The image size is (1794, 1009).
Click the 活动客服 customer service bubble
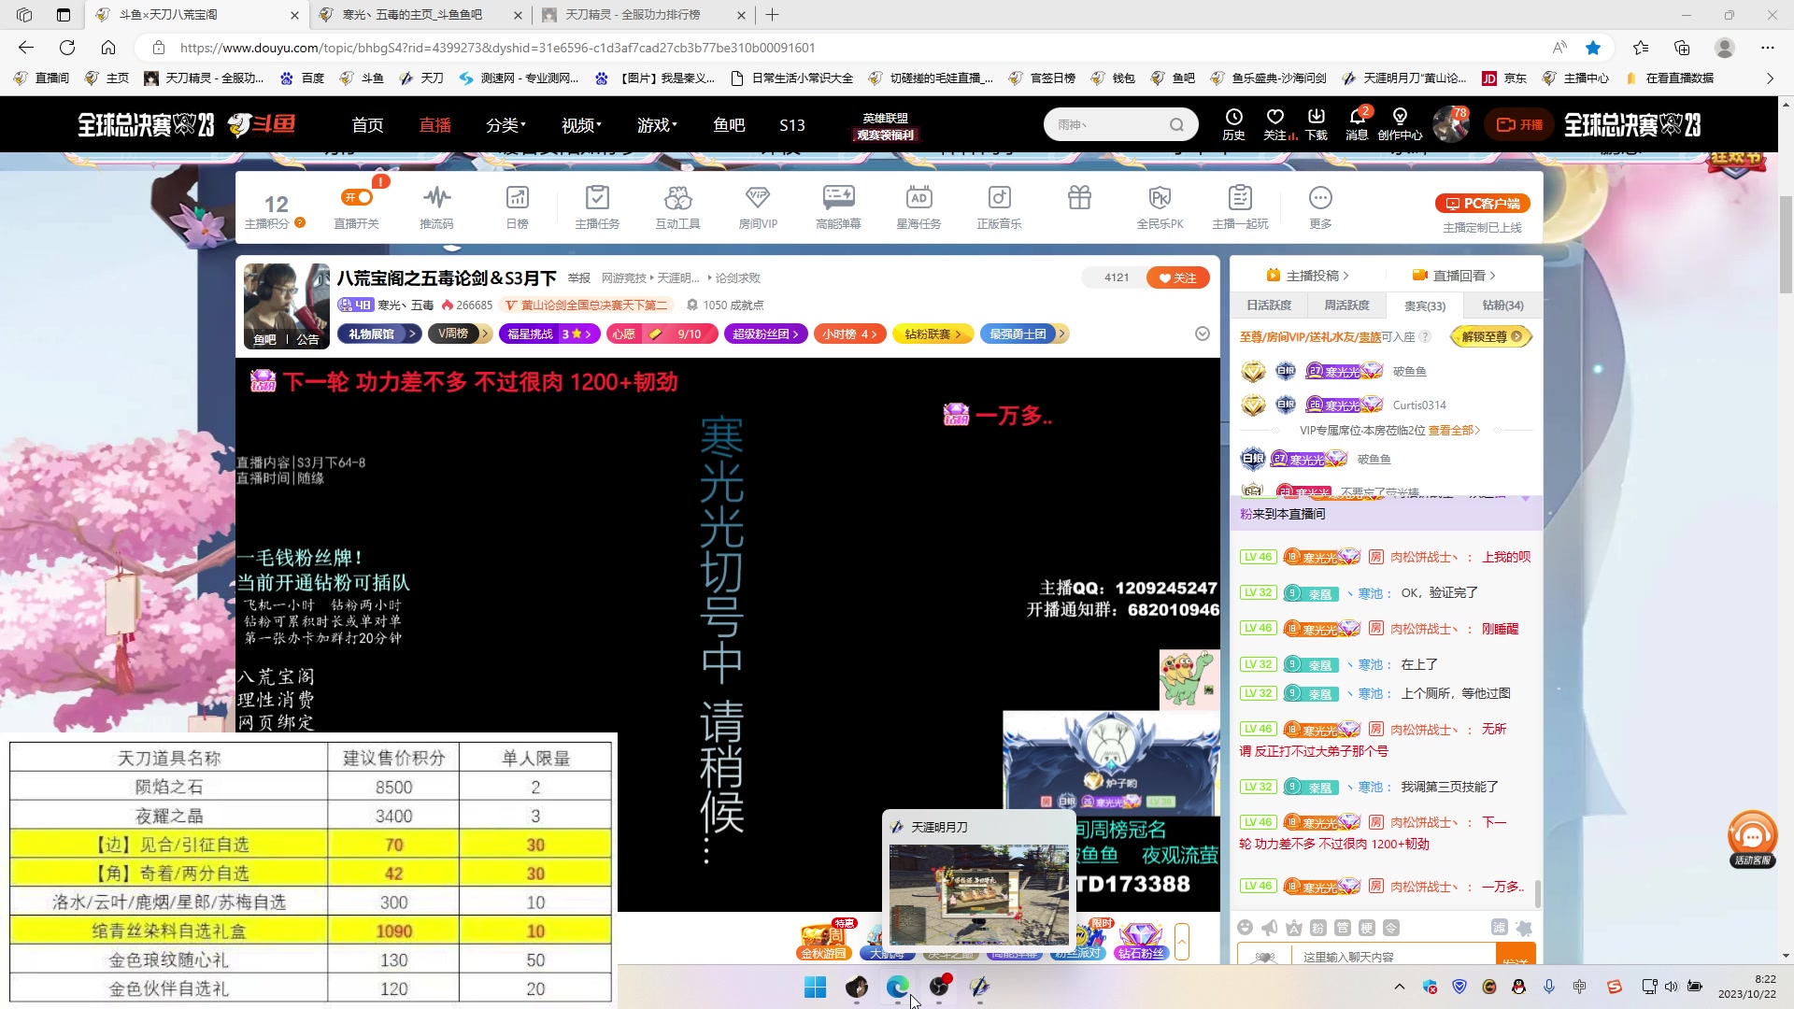1752,838
